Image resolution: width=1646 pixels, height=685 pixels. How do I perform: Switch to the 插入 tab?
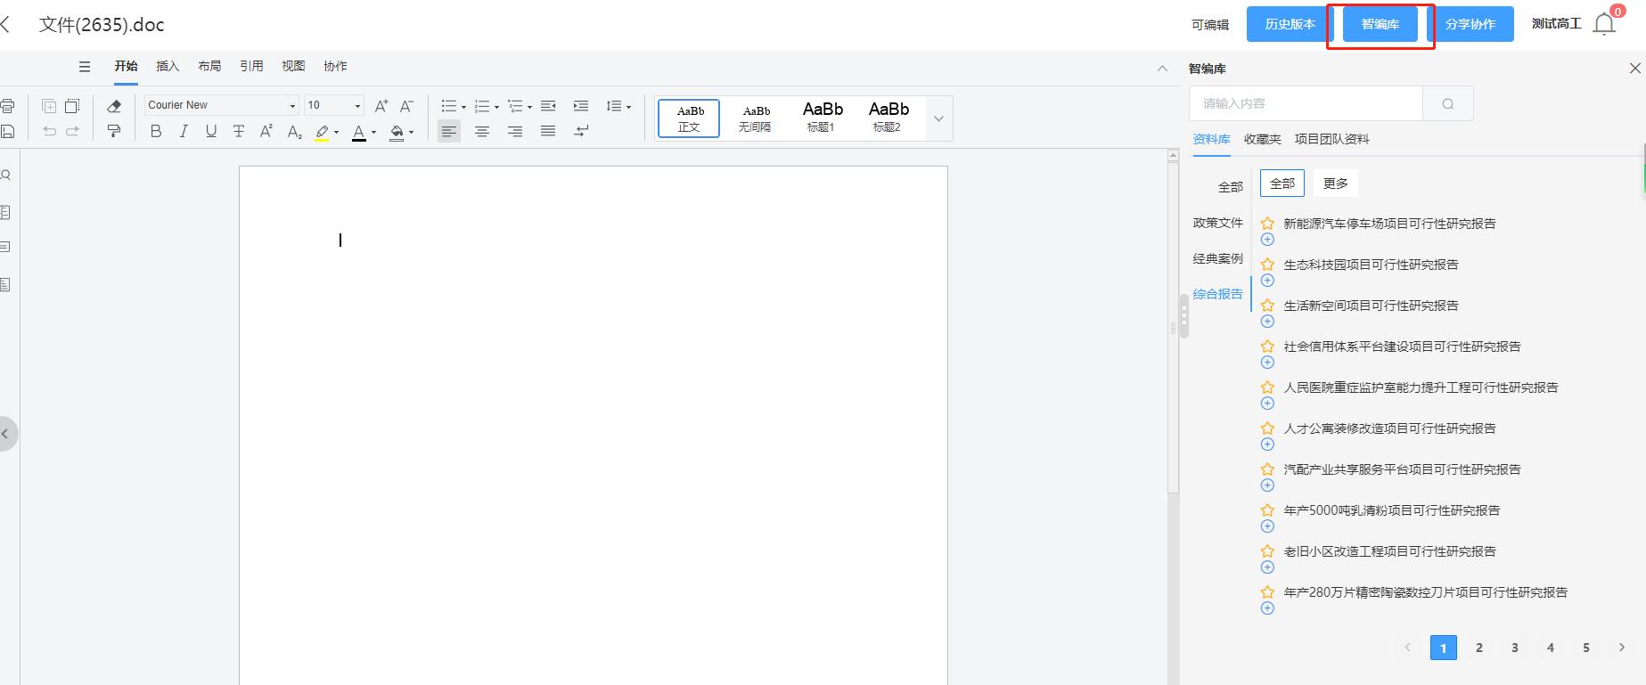[168, 66]
